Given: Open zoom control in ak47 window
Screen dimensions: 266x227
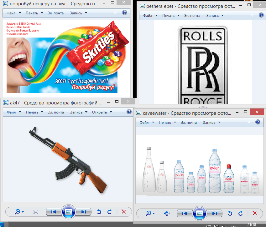Looking at the screenshot, I should click(19, 212).
